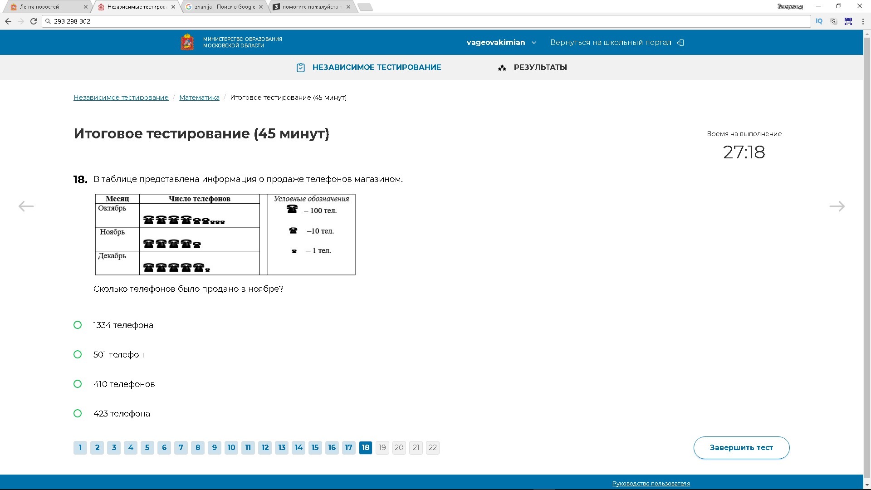Open the 'Математика' breadcrumb link
The image size is (871, 490).
[199, 98]
